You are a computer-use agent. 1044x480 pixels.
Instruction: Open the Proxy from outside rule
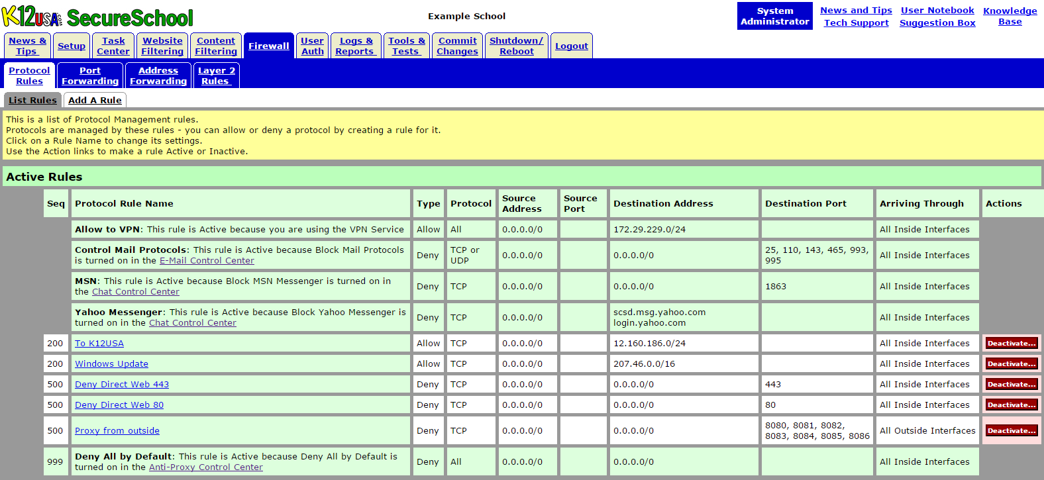(117, 431)
